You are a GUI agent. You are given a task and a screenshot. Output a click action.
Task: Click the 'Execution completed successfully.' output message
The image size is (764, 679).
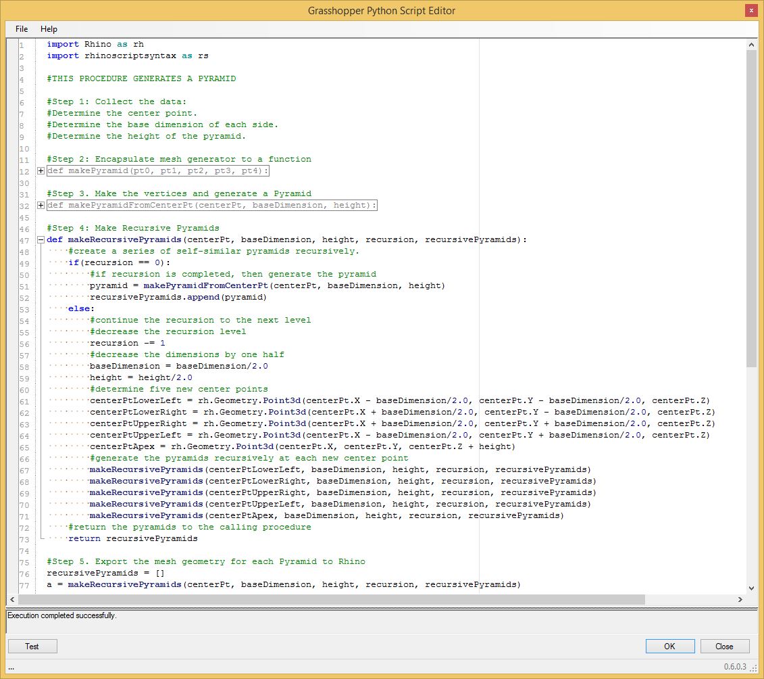(x=62, y=615)
